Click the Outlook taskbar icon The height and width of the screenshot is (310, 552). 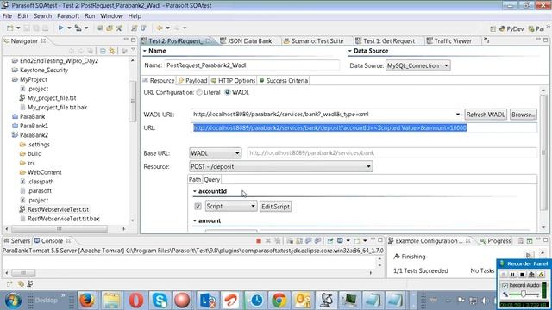(303, 301)
